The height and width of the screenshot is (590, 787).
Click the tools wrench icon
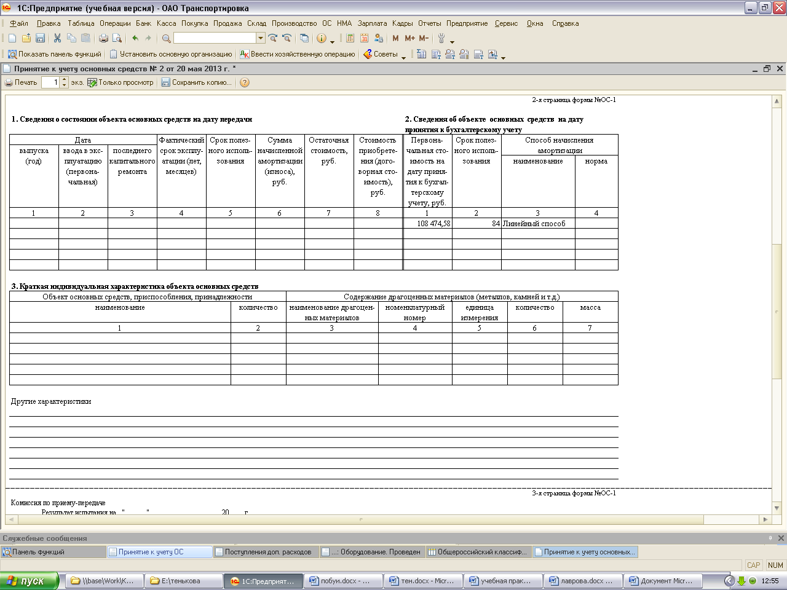[441, 38]
